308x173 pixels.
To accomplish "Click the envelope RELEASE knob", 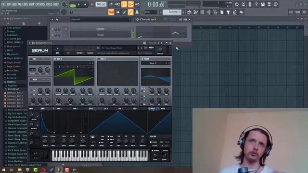I will pos(83,141).
